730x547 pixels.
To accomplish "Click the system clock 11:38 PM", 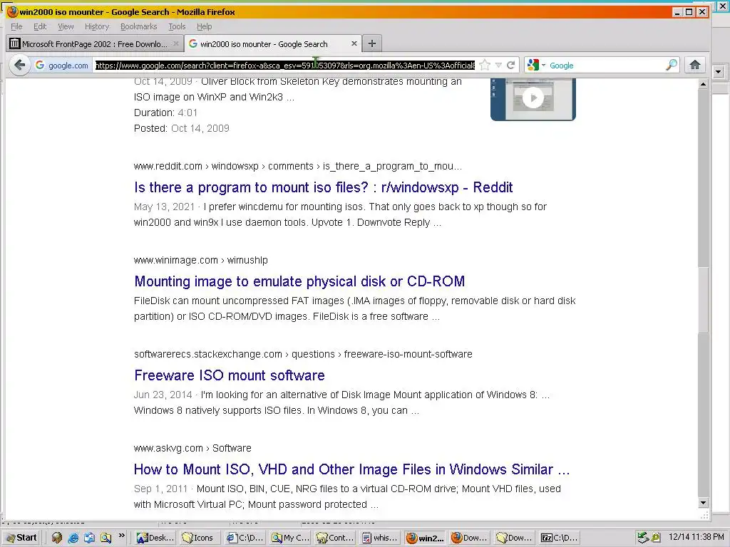I will [696, 537].
